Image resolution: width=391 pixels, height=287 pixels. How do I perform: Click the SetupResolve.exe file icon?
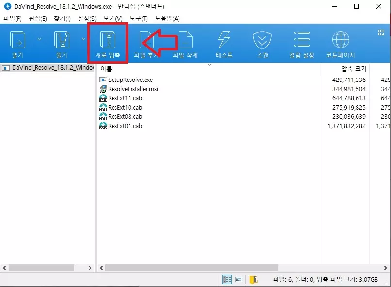[103, 80]
